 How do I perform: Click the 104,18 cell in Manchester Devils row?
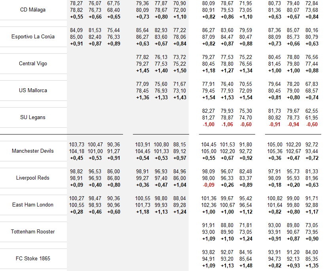(76, 151)
